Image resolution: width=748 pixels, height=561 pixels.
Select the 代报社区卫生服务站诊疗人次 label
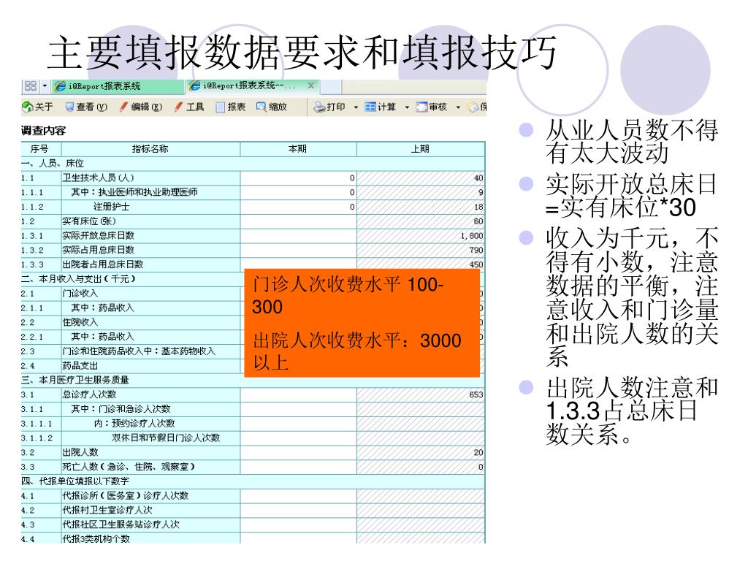[x=121, y=524]
